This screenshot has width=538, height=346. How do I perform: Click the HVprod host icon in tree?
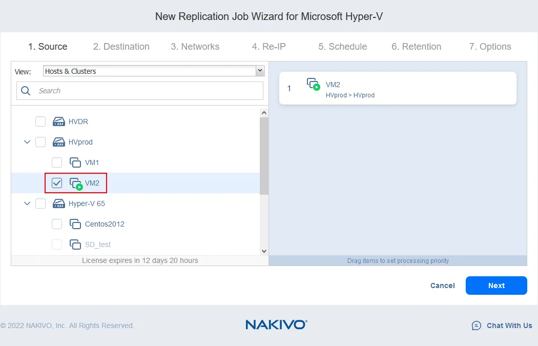pyautogui.click(x=59, y=142)
